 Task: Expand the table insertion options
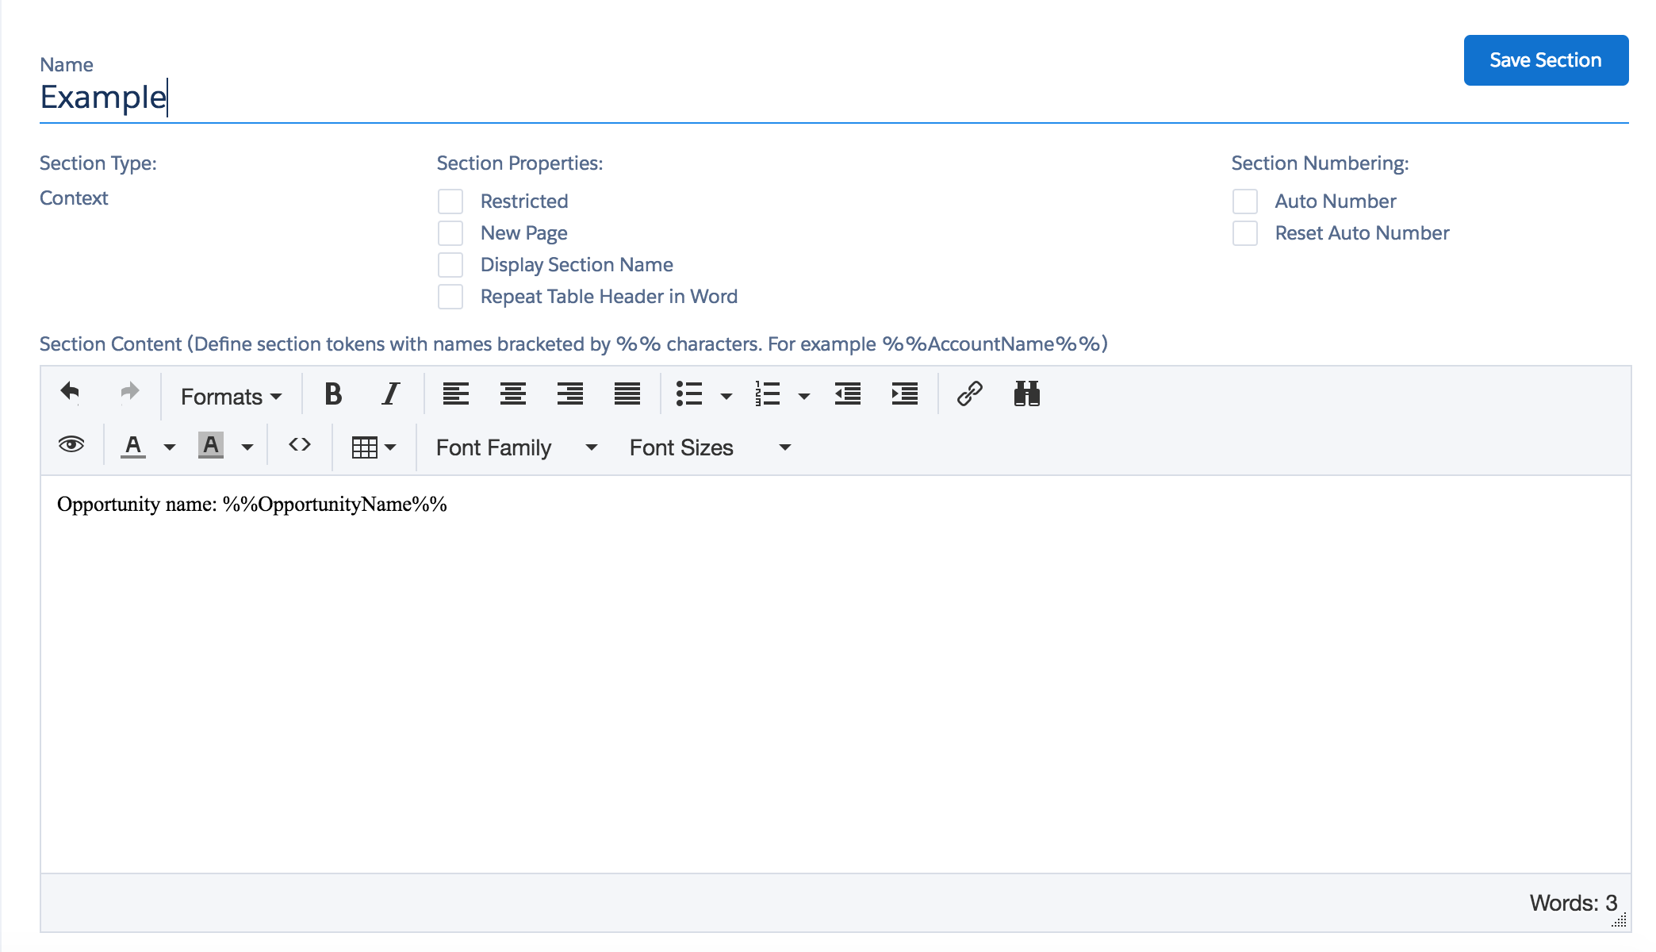point(390,445)
